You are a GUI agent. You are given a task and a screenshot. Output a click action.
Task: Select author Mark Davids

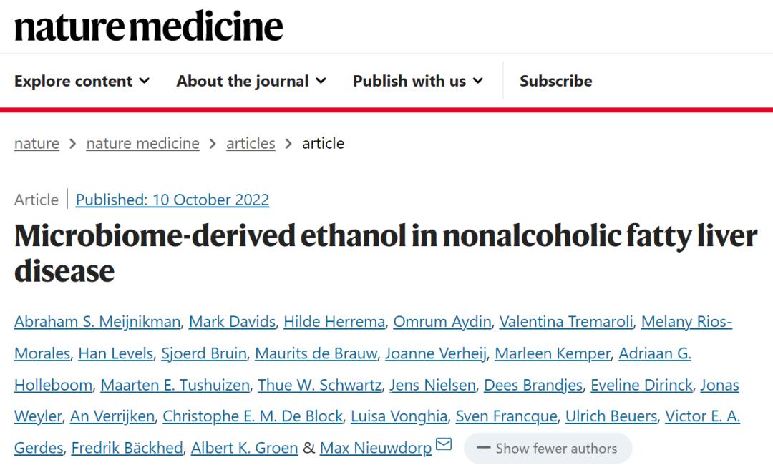[232, 322]
